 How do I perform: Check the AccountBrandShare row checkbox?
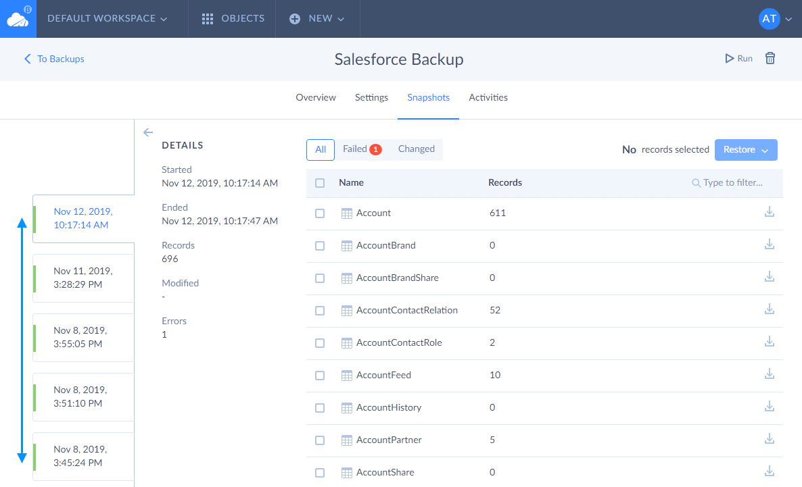(x=320, y=278)
